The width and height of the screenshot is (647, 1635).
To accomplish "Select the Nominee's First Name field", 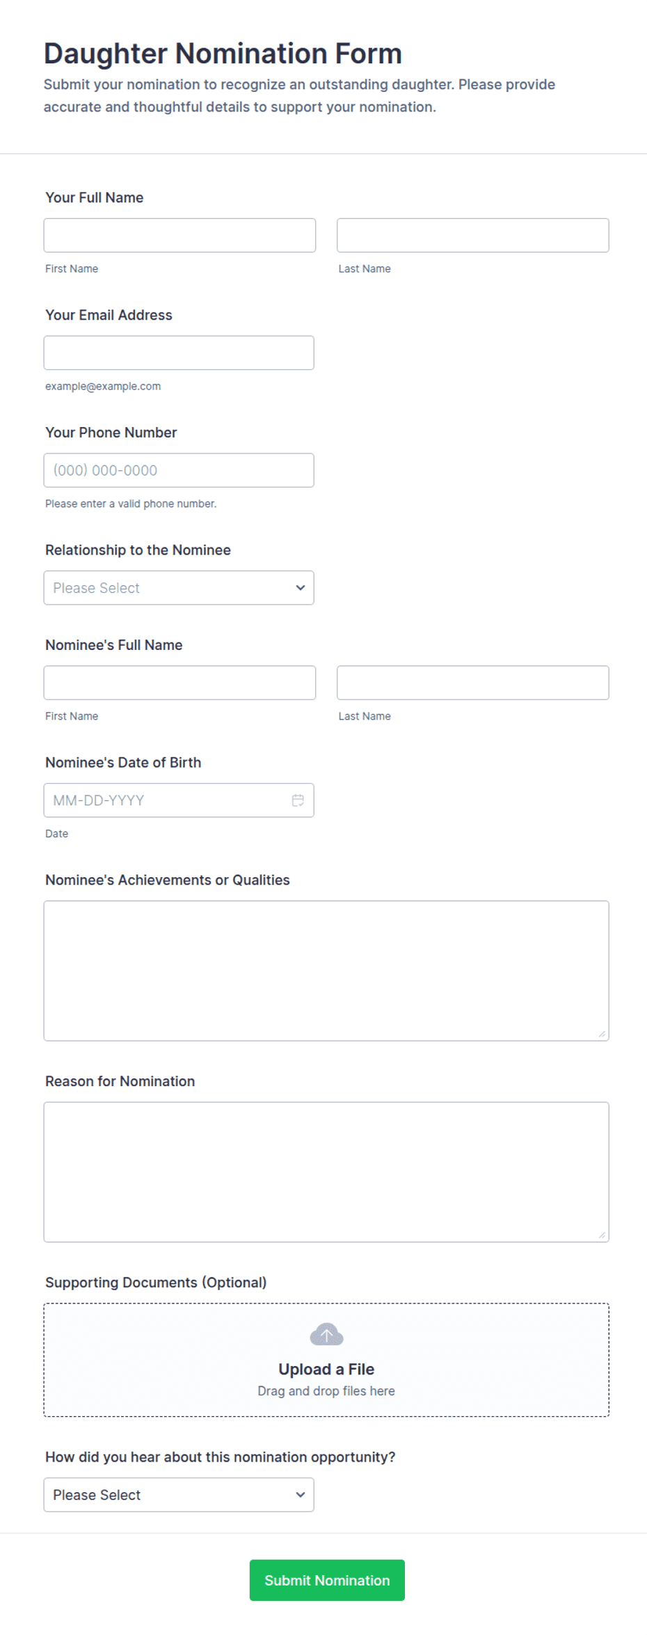I will 179,683.
